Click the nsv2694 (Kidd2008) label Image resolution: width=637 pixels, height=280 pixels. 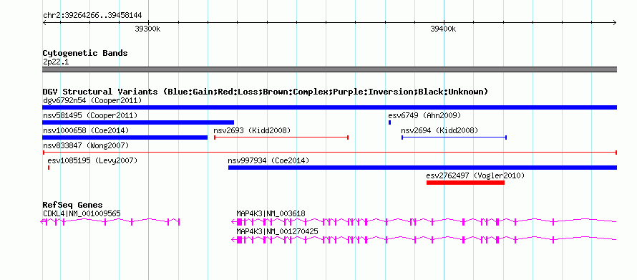439,130
